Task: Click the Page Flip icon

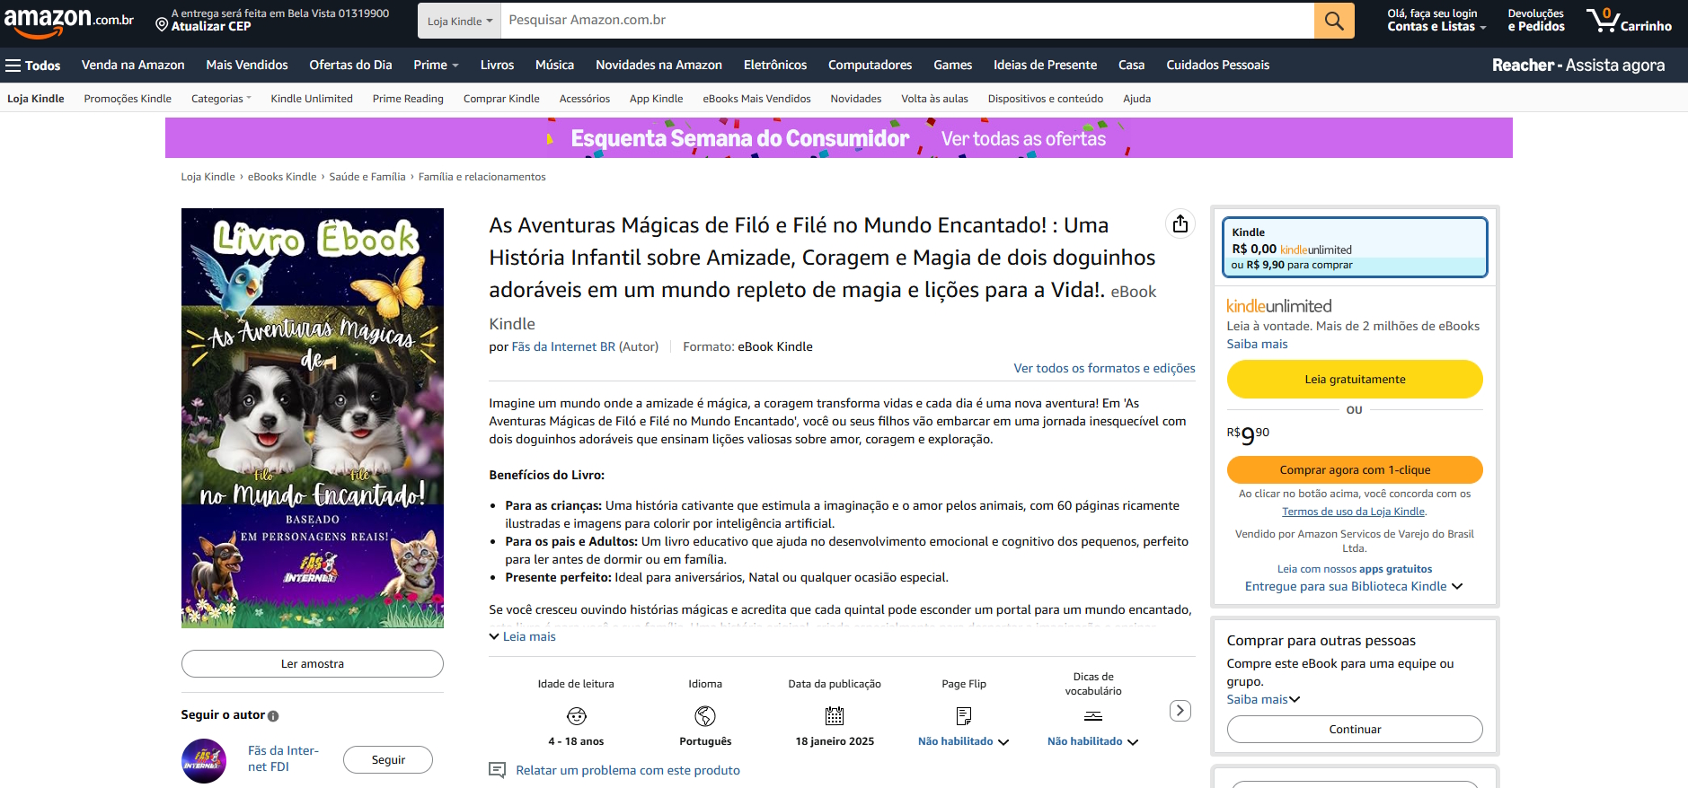Action: click(x=964, y=716)
